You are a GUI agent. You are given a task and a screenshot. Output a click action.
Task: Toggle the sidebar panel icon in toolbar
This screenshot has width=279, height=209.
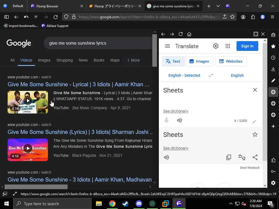pos(7,17)
